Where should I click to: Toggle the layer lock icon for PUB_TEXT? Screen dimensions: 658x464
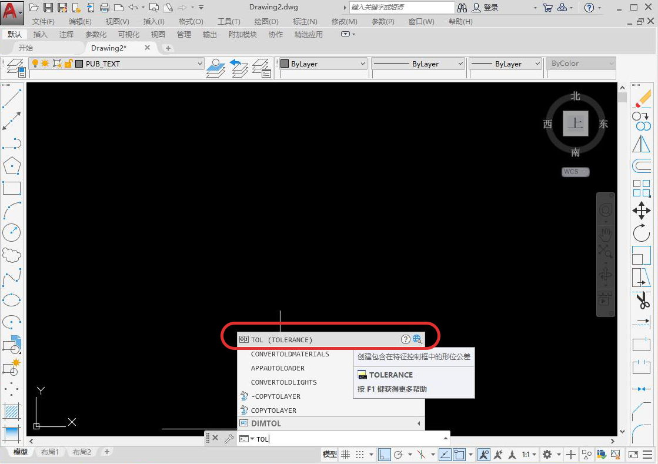(x=68, y=64)
